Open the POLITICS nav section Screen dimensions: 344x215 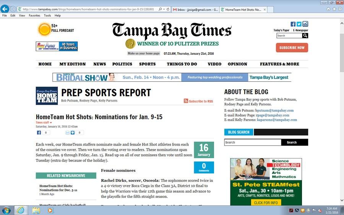pyautogui.click(x=122, y=64)
